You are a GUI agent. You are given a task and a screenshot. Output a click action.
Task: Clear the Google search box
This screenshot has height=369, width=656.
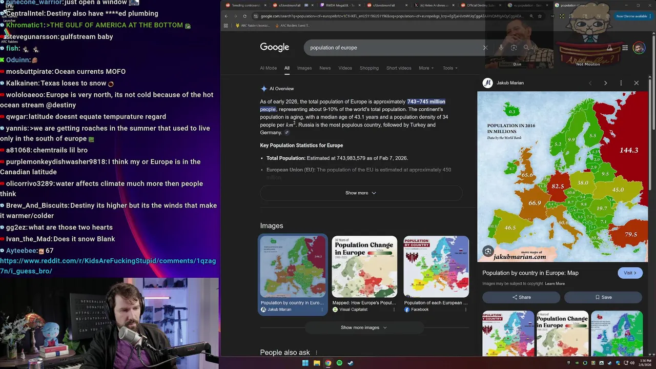coord(485,48)
